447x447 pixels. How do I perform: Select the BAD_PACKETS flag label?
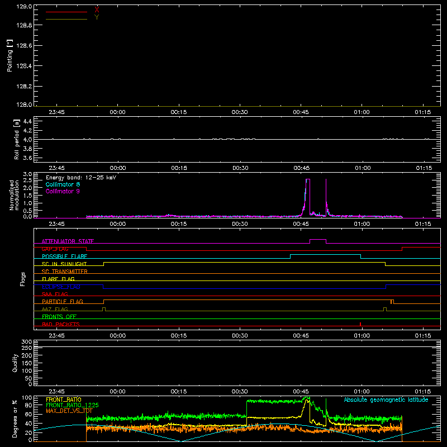61,324
